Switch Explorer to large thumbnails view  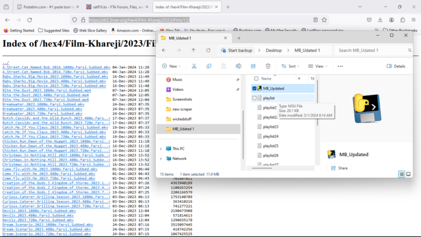click(x=409, y=174)
